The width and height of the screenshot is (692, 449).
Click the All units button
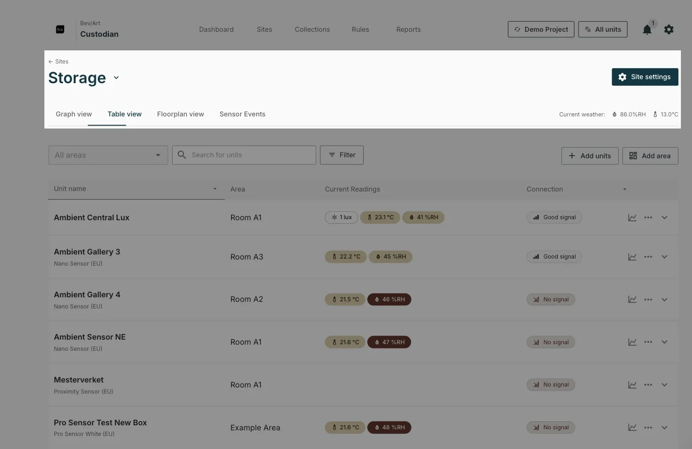603,29
